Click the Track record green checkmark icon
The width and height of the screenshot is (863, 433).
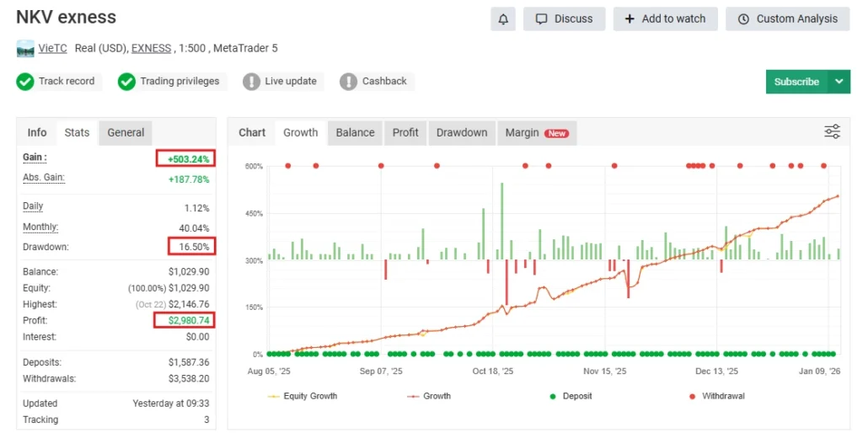click(x=25, y=82)
